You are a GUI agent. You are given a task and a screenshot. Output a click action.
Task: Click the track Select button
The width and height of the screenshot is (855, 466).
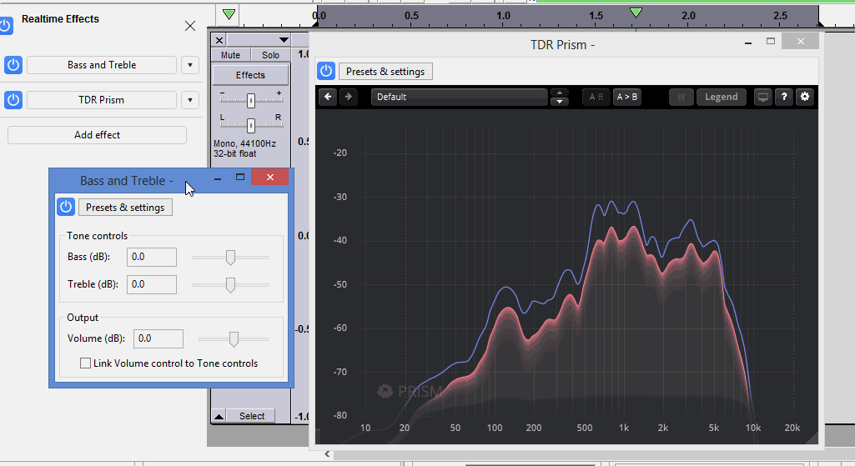click(x=251, y=416)
